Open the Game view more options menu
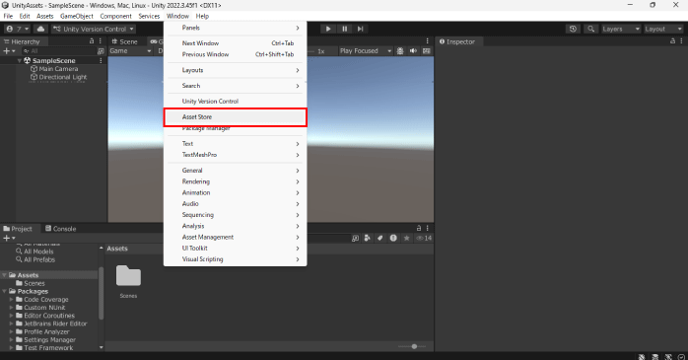The image size is (688, 360). pos(428,40)
